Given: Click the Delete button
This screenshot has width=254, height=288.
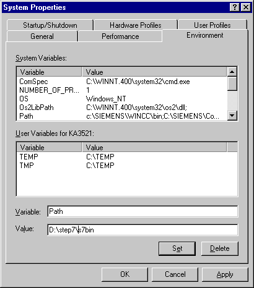Looking at the screenshot, I should (220, 248).
